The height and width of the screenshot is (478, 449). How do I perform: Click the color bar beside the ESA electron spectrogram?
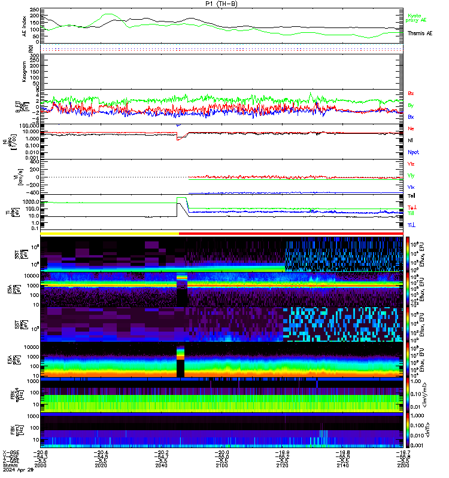[408, 360]
